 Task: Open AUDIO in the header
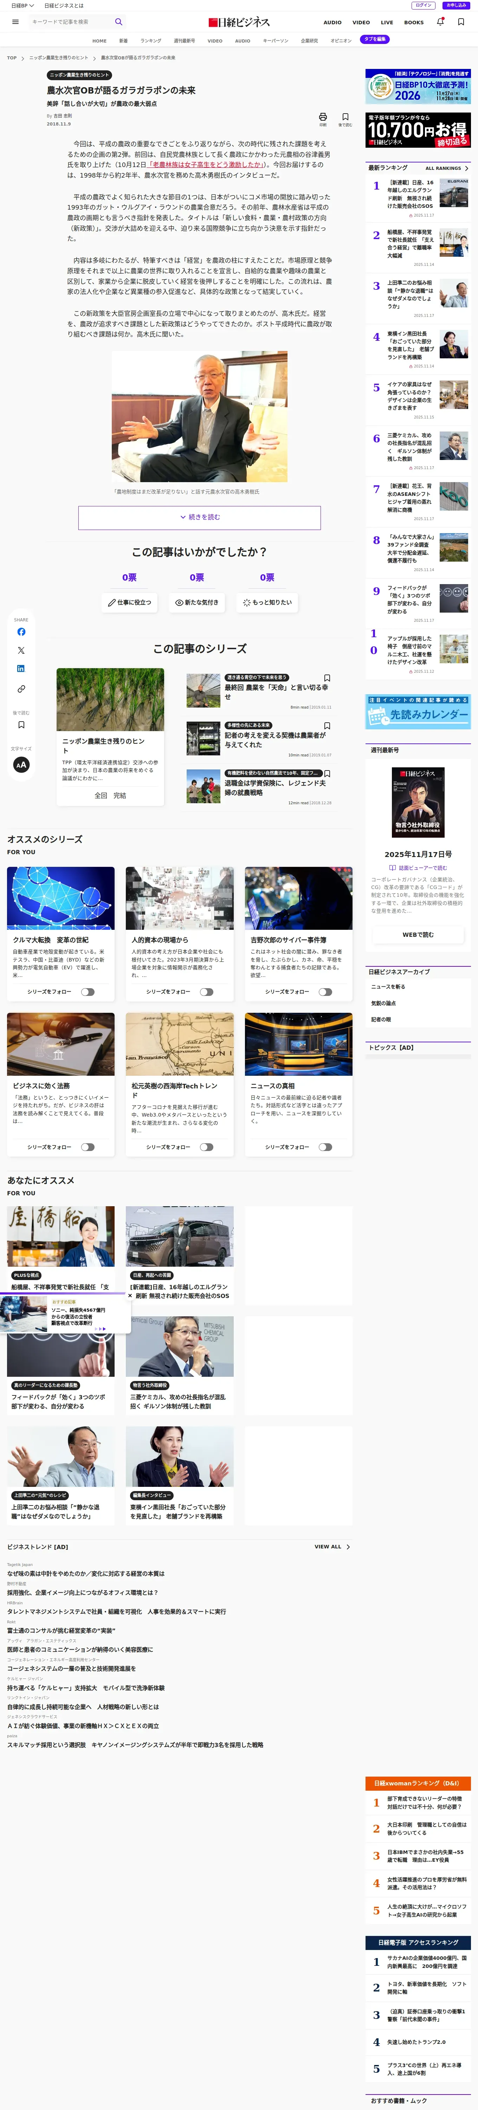pyautogui.click(x=332, y=22)
